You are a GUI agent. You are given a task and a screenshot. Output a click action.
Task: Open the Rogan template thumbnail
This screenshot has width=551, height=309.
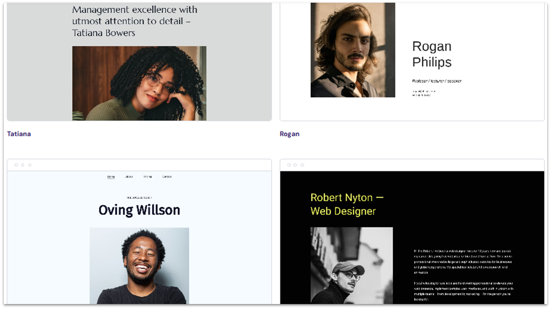[412, 62]
